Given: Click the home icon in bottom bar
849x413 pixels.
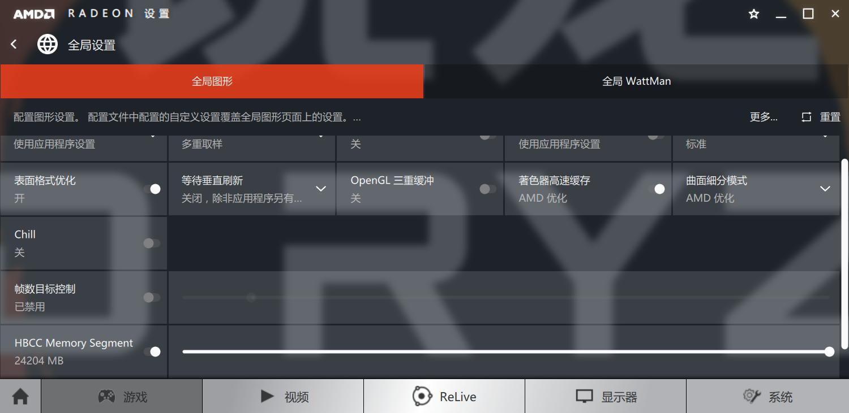Looking at the screenshot, I should tap(20, 397).
